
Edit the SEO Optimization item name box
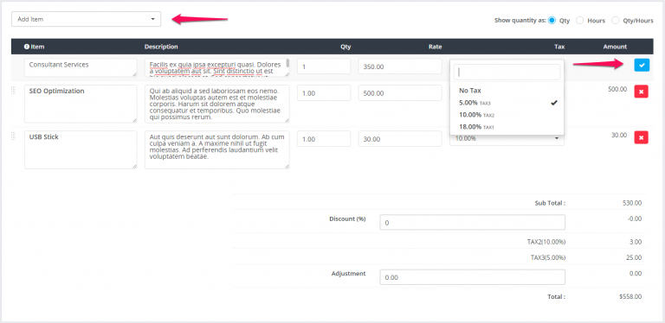point(81,104)
